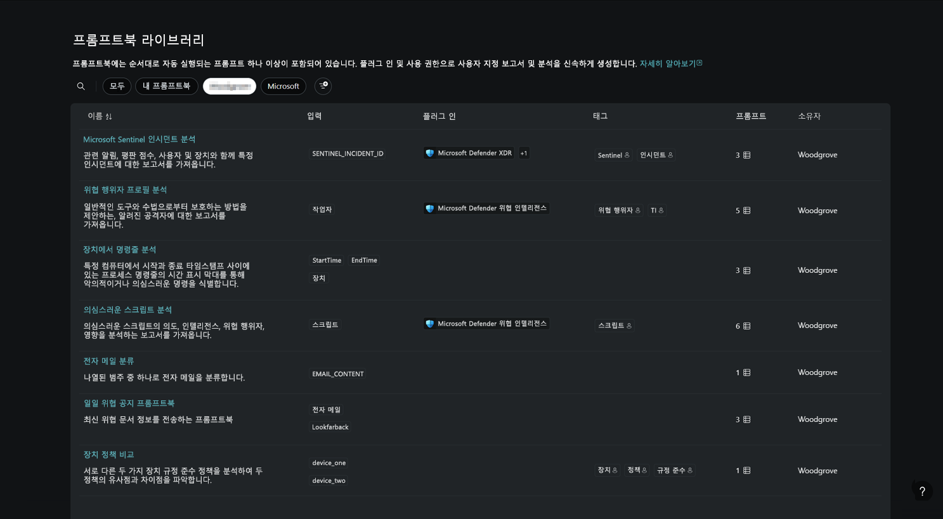The image size is (943, 519).
Task: Click the Microsoft Defender XDR plugin shield icon
Action: point(430,153)
